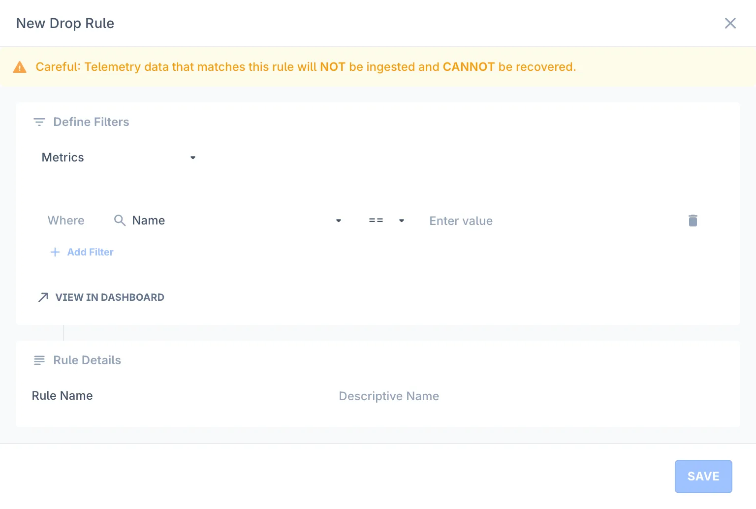Click the list icon beside Rule Details
This screenshot has height=509, width=756.
(x=39, y=360)
